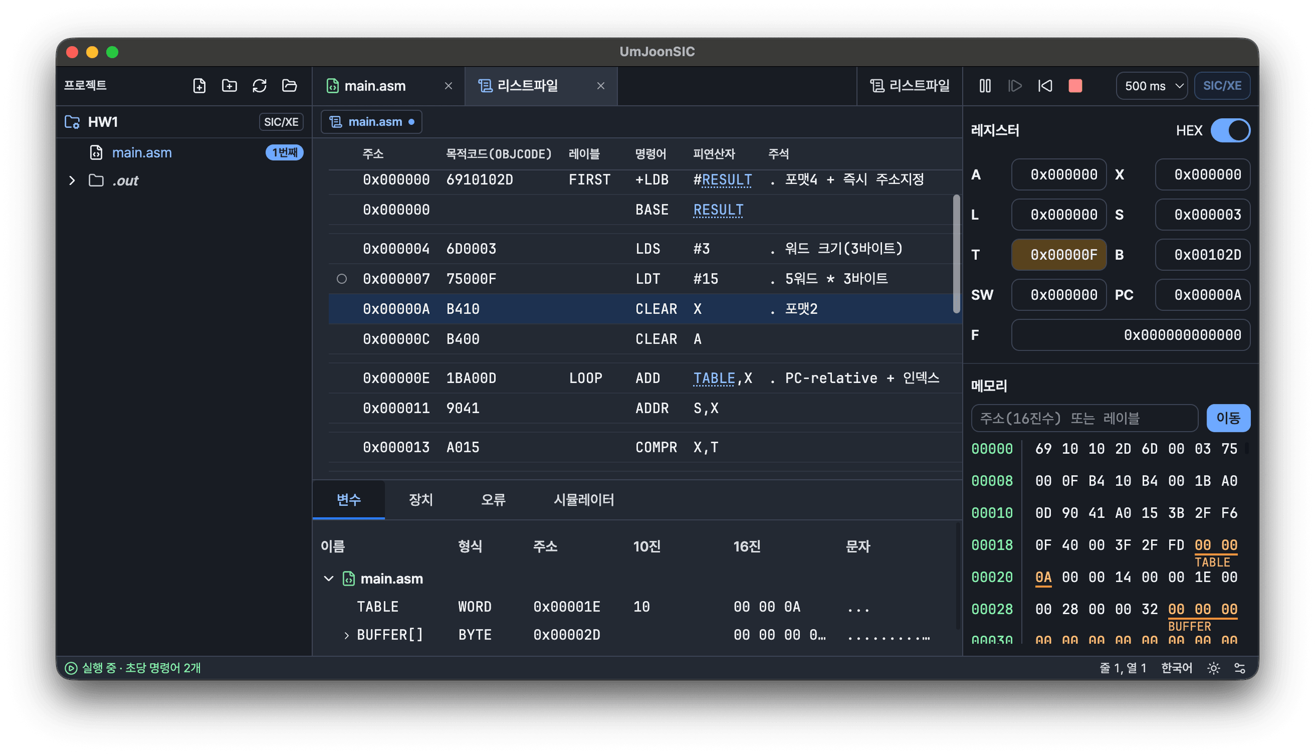The image size is (1315, 754).
Task: Click the HW1 project folder icon
Action: click(x=72, y=122)
